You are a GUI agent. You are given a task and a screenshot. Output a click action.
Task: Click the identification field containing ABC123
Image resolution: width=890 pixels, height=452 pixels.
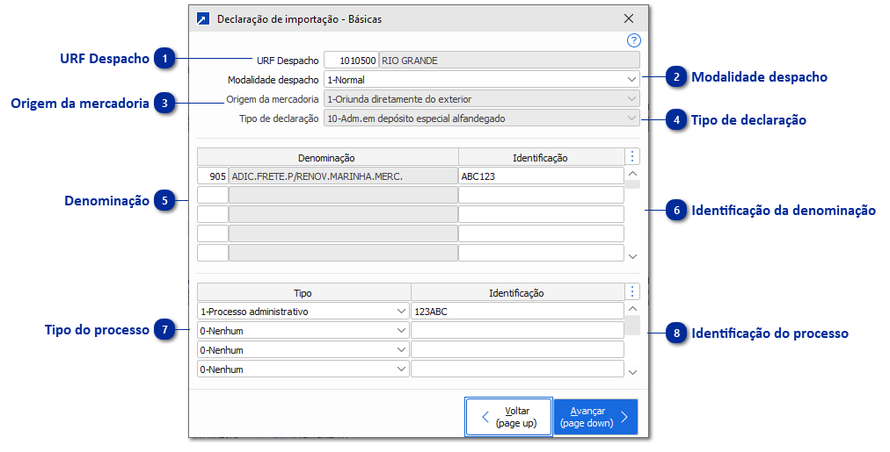click(x=540, y=176)
